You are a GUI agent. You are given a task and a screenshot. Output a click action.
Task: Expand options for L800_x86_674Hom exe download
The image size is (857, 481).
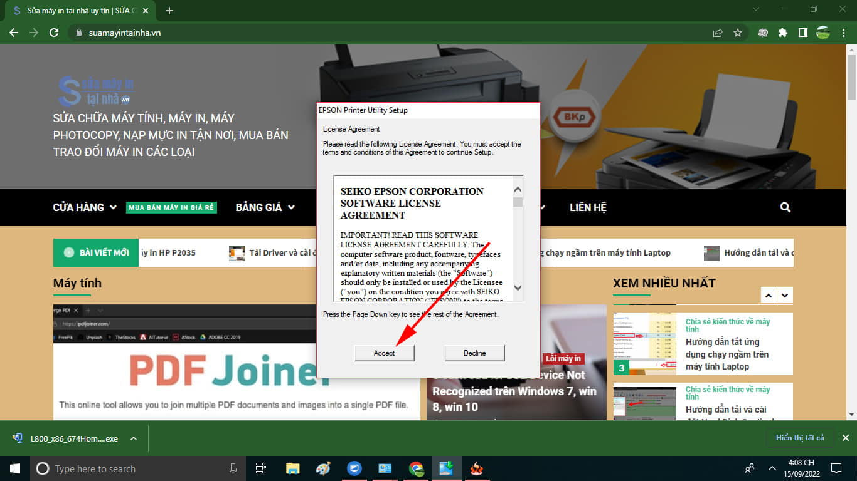coord(133,438)
